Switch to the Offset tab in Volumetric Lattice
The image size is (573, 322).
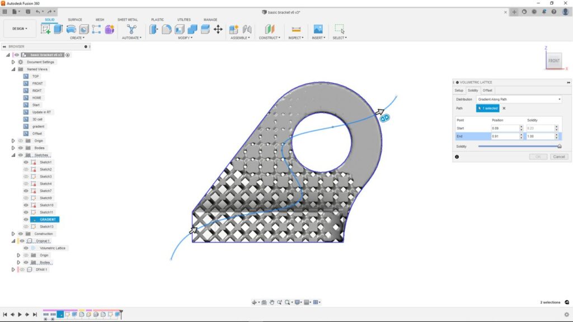pos(487,90)
